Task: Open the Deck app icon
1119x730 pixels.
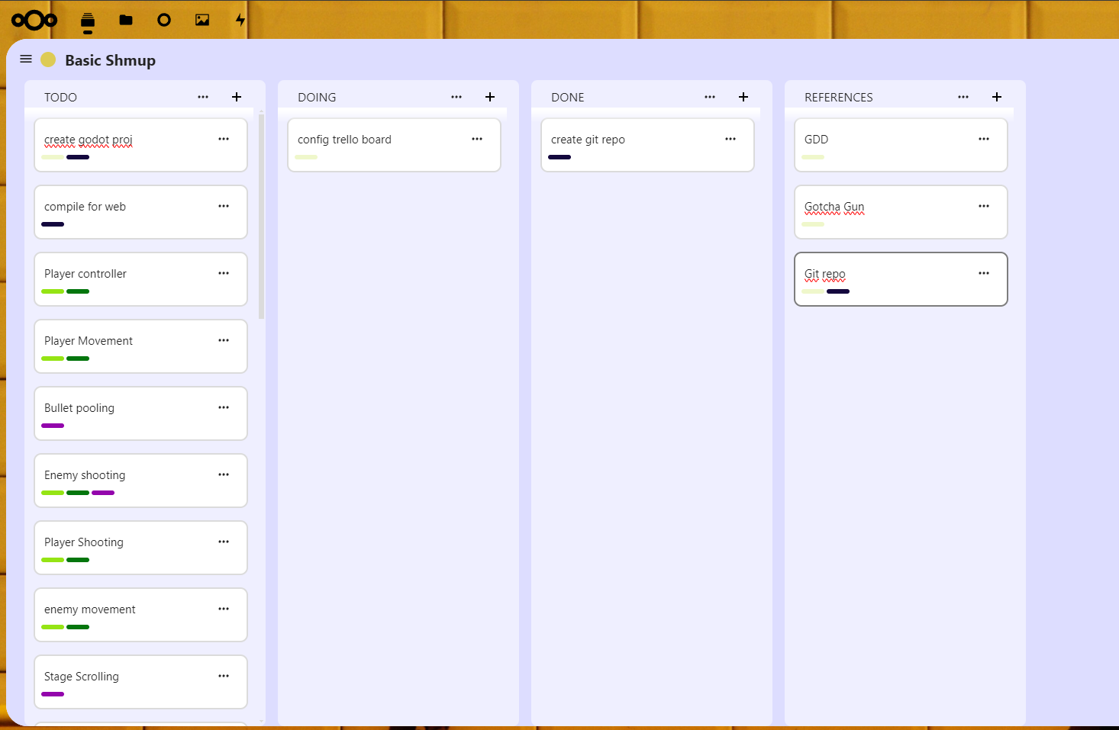Action: (x=88, y=21)
